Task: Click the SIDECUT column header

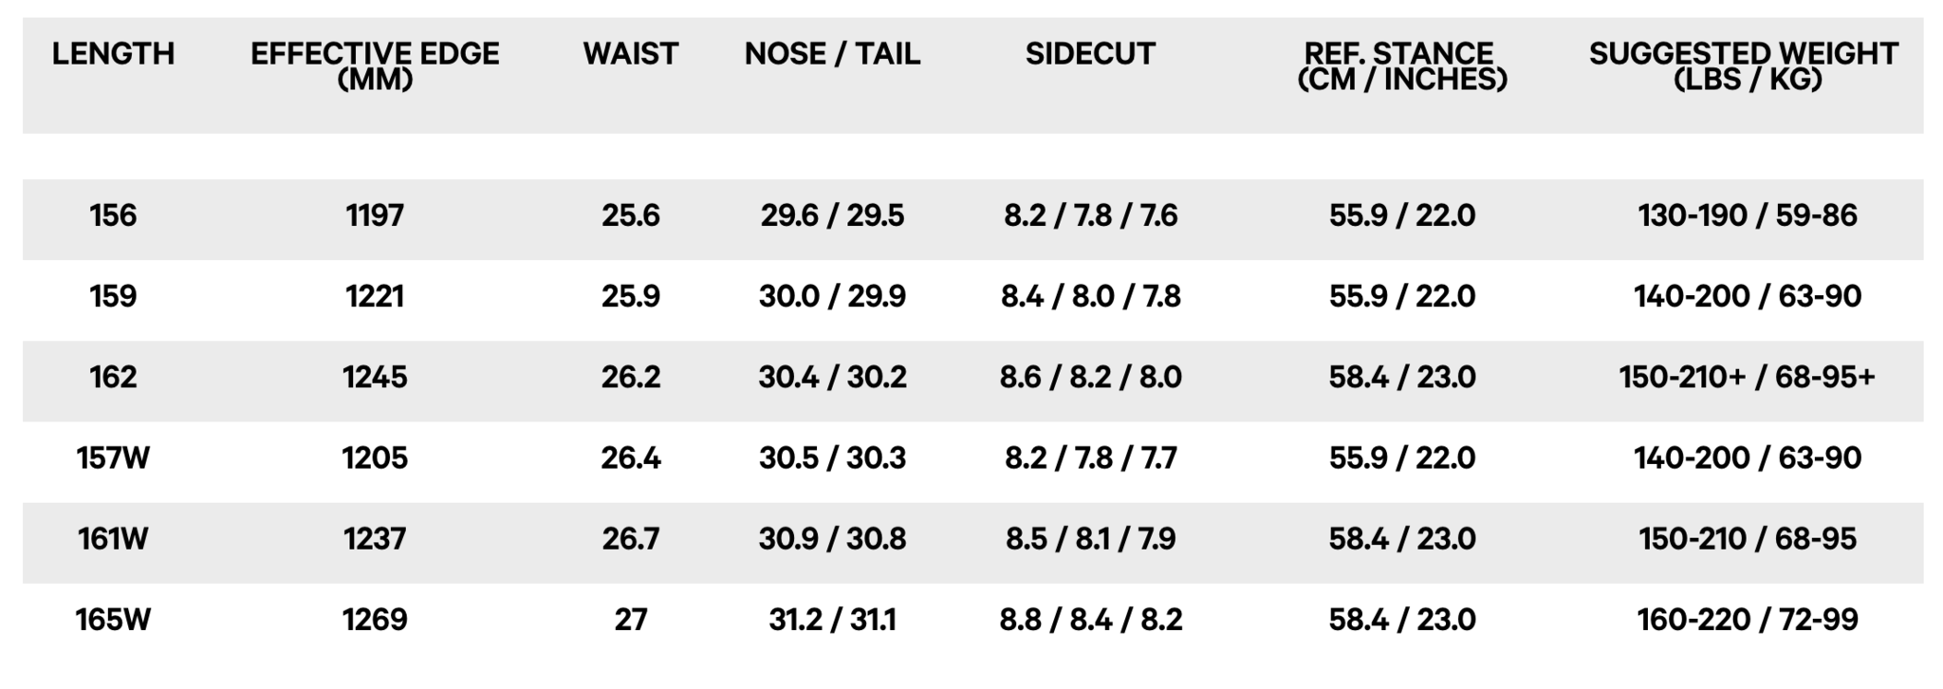Action: [x=1090, y=53]
